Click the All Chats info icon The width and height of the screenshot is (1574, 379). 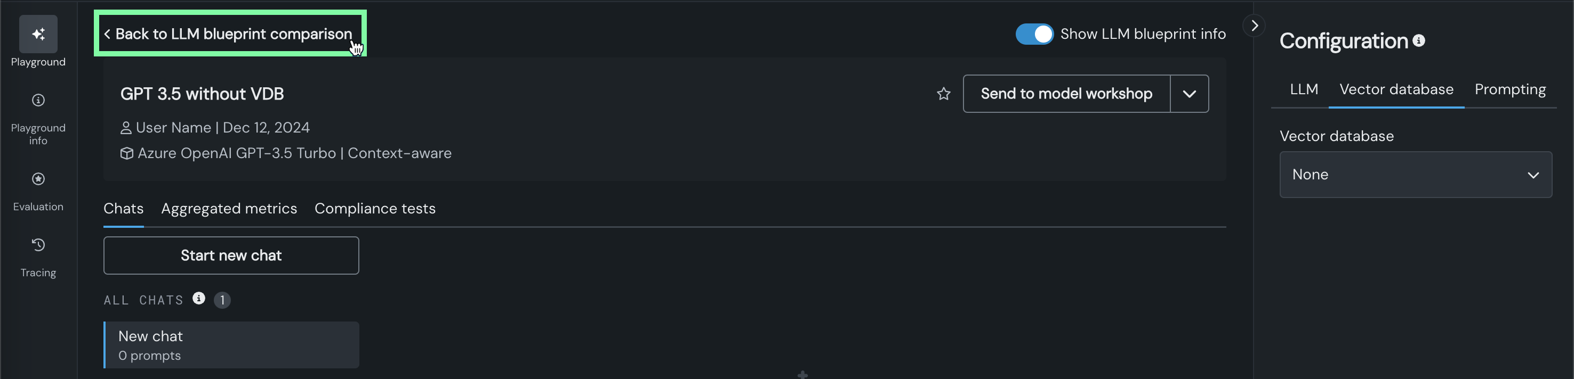pos(198,299)
